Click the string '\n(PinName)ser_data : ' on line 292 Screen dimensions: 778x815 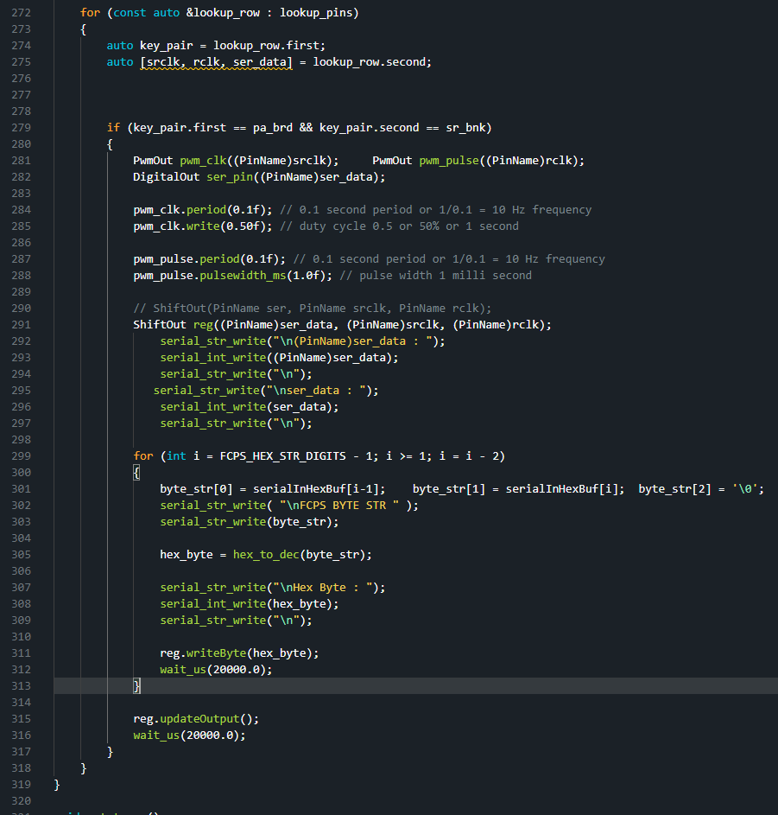(x=352, y=341)
